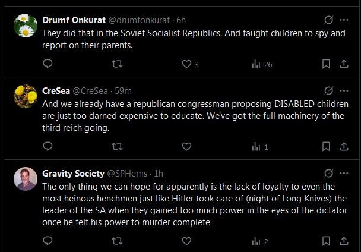Viewport: 361px width, 252px height.
Task: Bookmark Gravity Society's tweet
Action: point(326,241)
